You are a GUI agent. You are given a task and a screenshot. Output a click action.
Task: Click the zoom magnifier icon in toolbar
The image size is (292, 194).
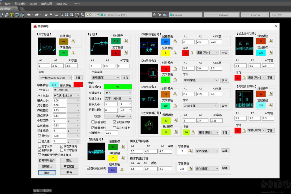pos(51,15)
